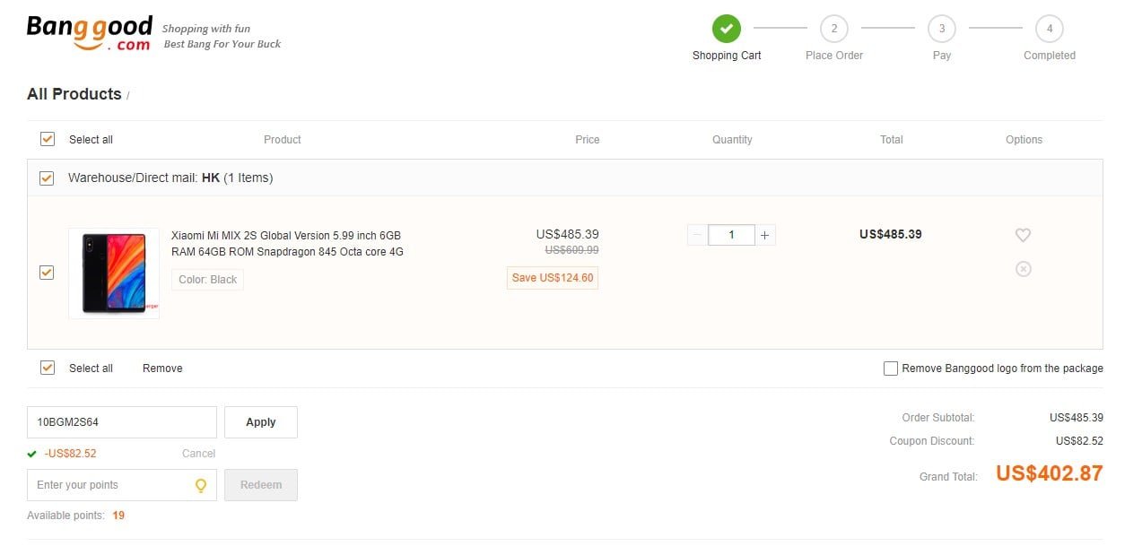
Task: Add Xiaomi Mi MIX 2S to wishlist heart
Action: (1023, 235)
